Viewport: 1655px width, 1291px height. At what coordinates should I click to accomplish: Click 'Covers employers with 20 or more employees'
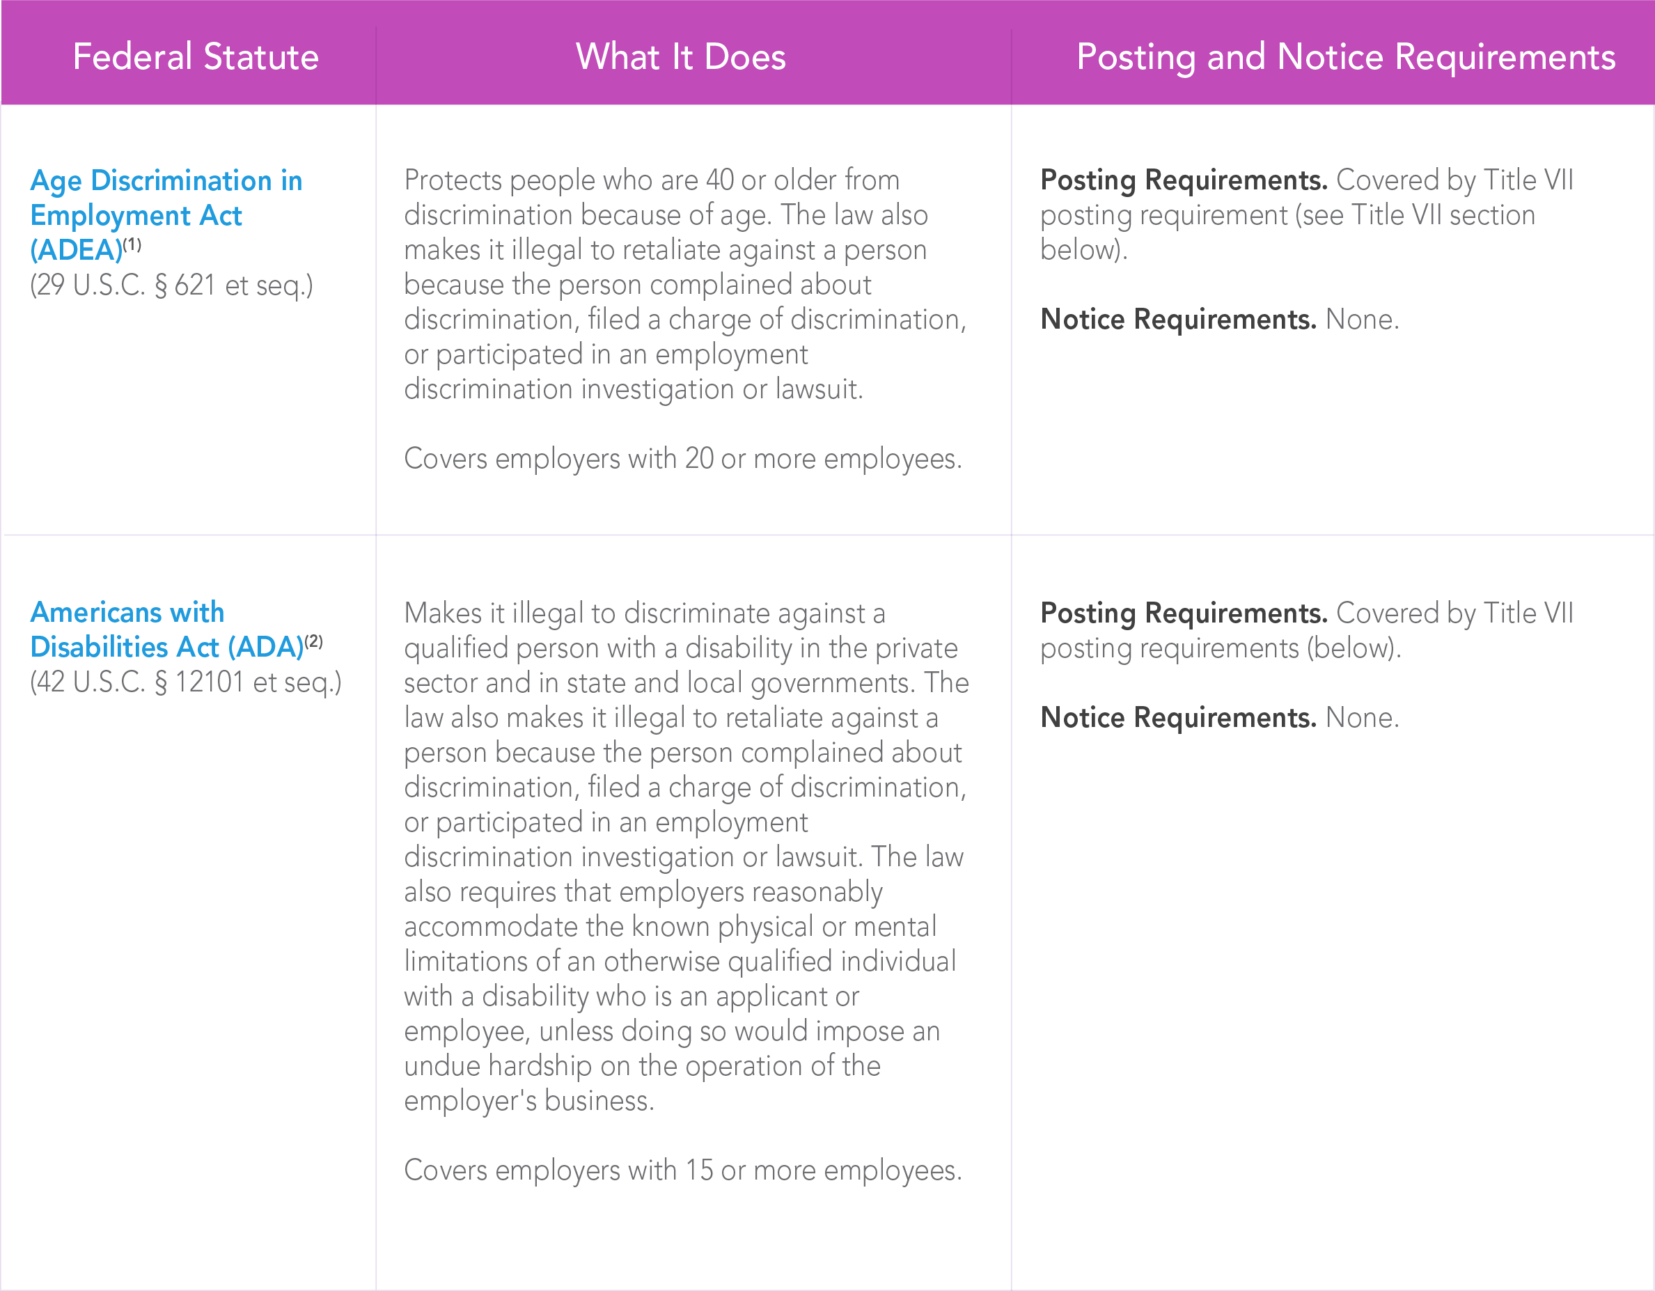point(683,460)
